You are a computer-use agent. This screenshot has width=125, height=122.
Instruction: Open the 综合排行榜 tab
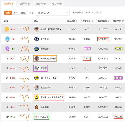[x=9, y=4]
